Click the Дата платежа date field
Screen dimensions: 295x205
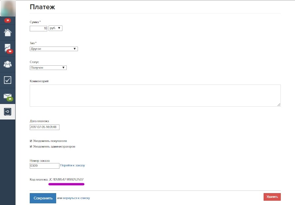[x=45, y=127]
